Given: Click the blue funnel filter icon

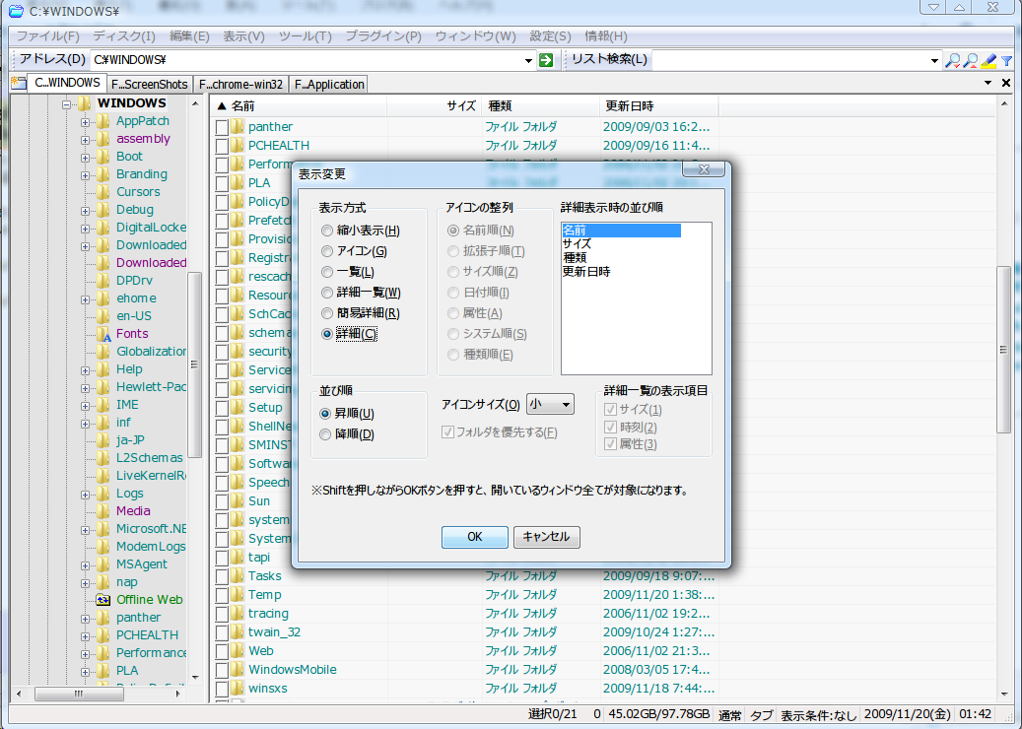Looking at the screenshot, I should (1007, 61).
